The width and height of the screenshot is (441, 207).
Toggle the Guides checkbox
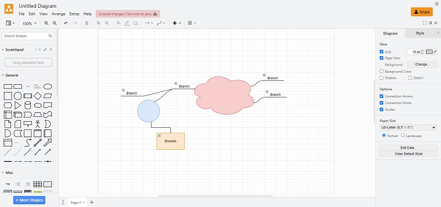point(381,109)
